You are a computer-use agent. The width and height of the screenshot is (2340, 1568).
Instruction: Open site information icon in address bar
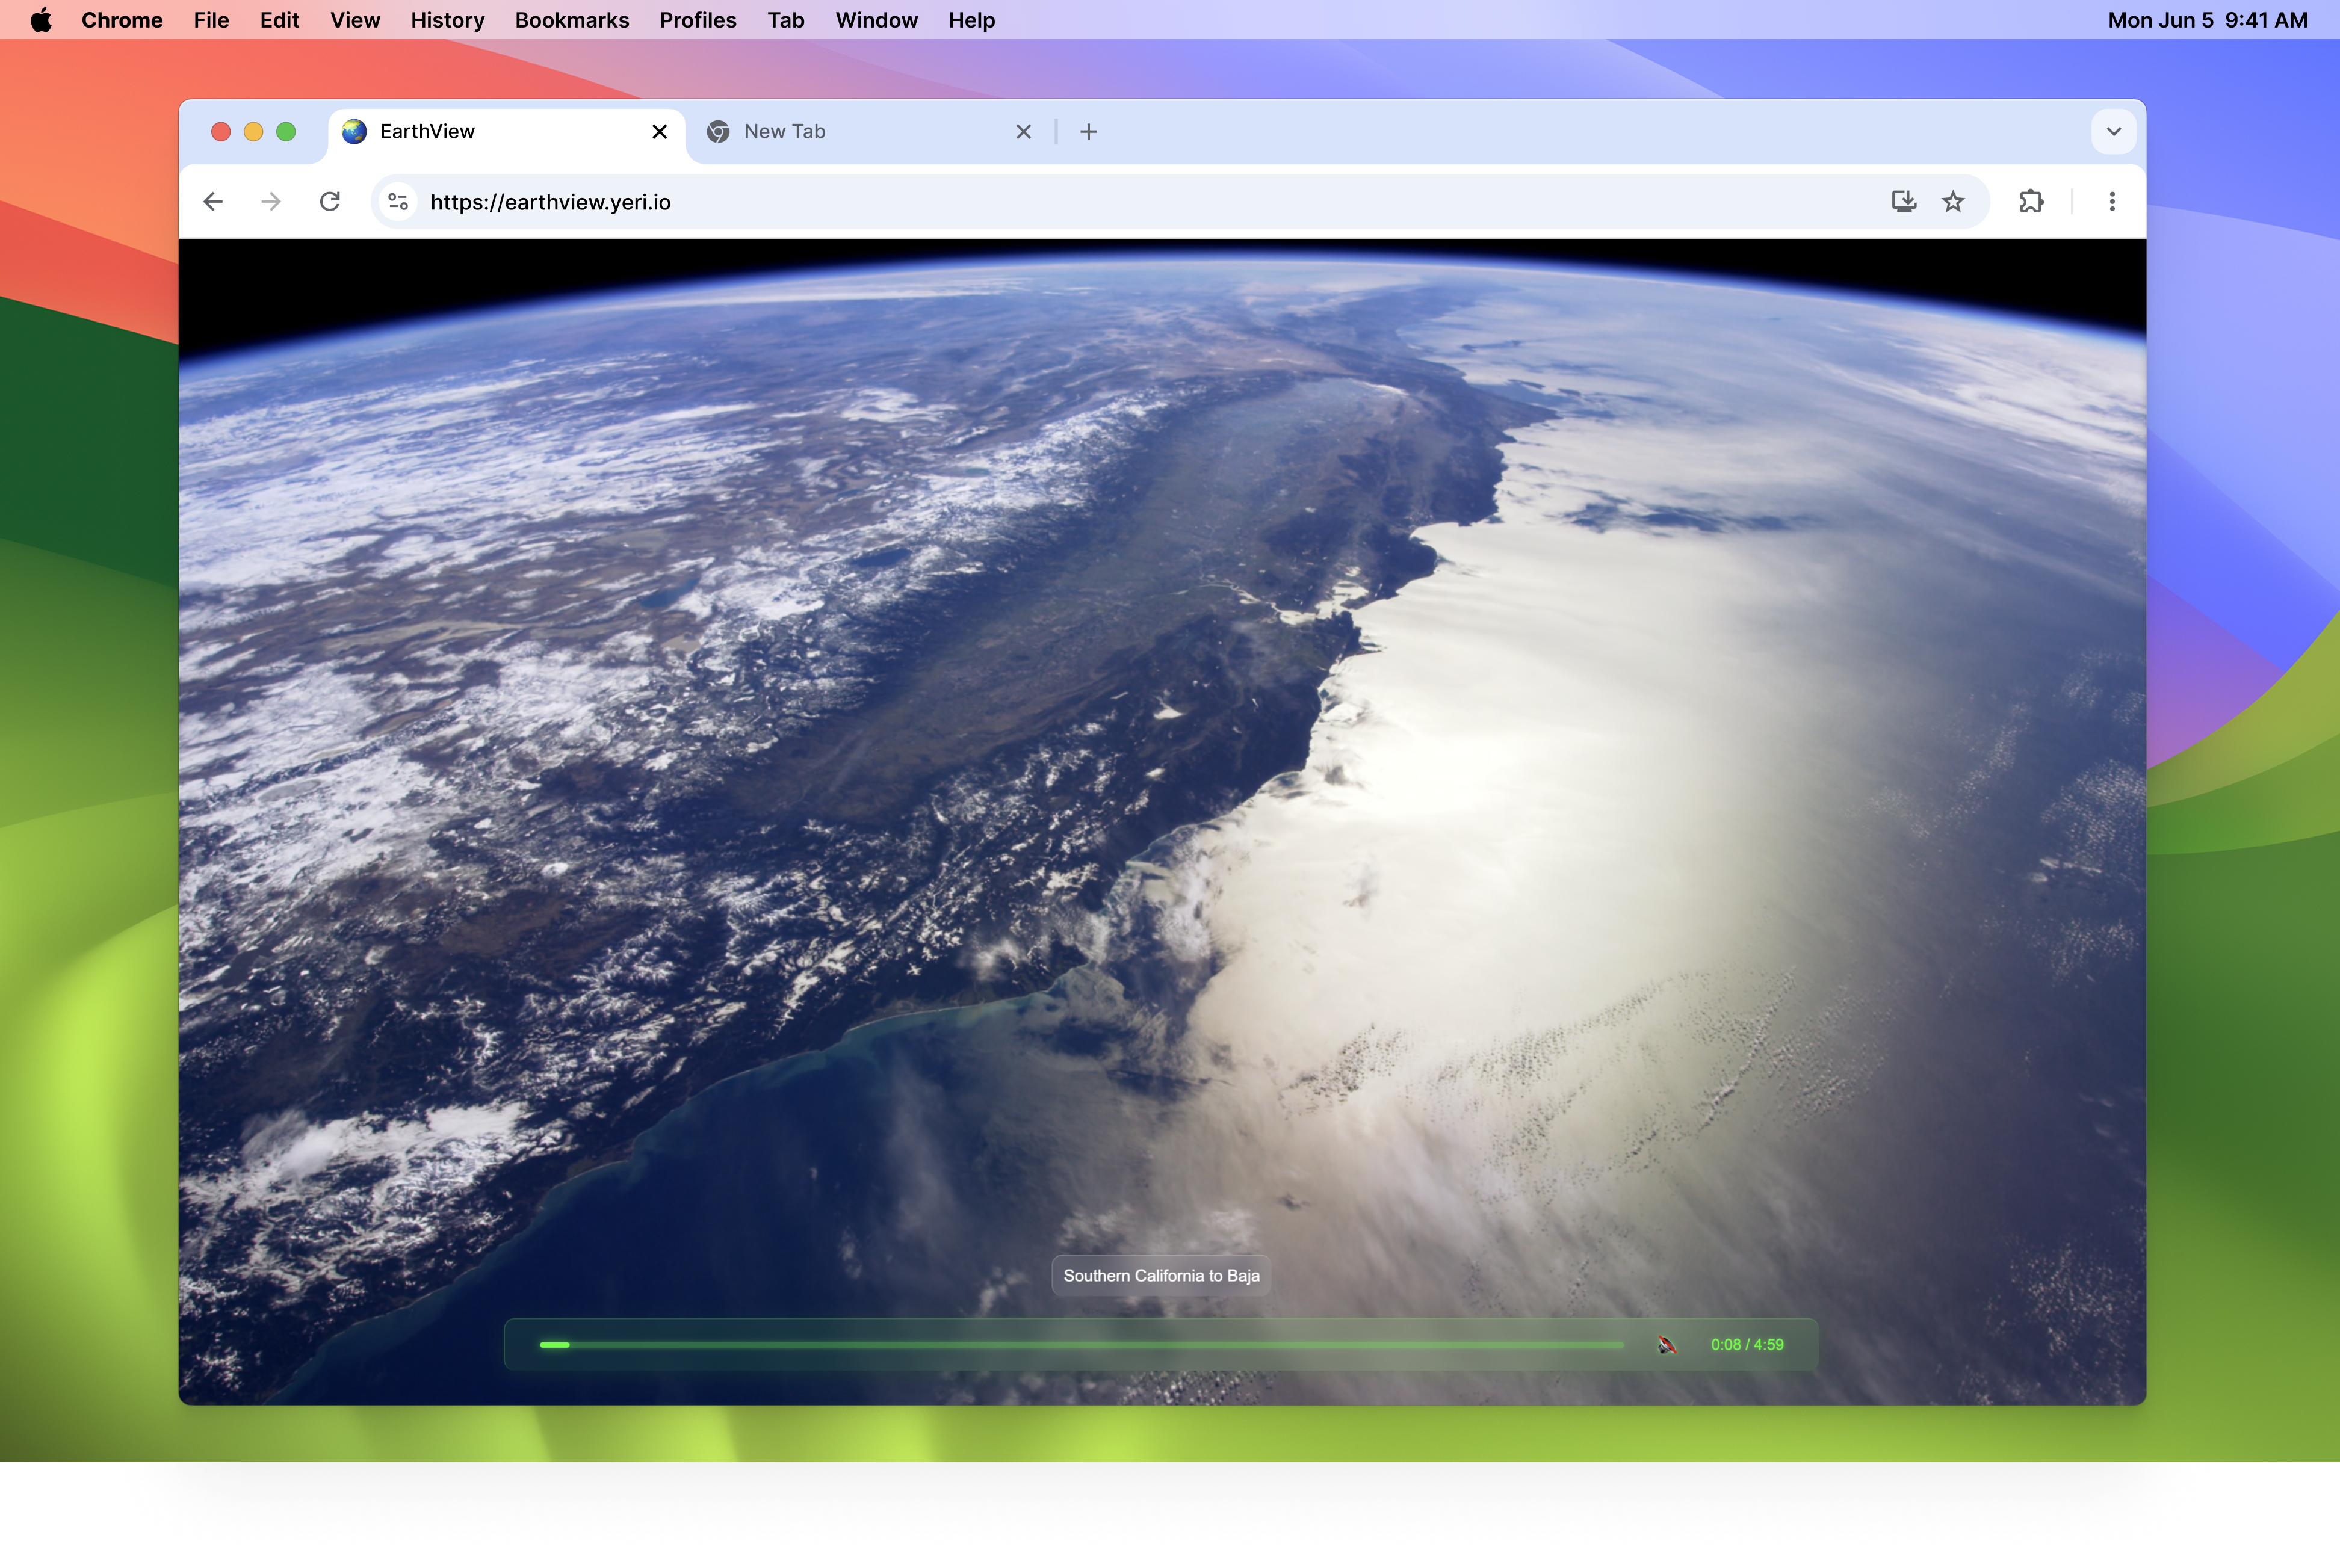pos(398,202)
